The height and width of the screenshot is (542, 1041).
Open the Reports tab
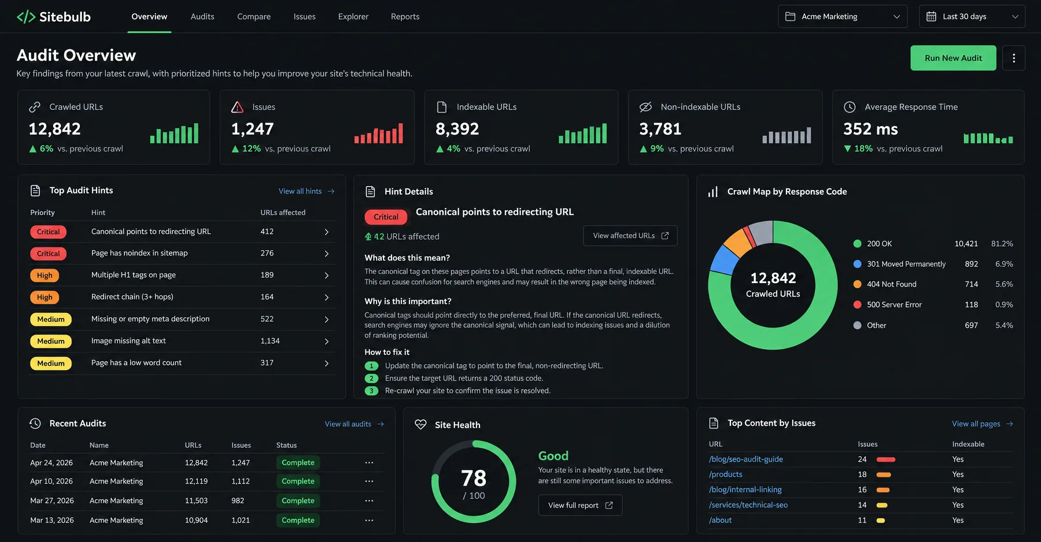click(x=405, y=17)
